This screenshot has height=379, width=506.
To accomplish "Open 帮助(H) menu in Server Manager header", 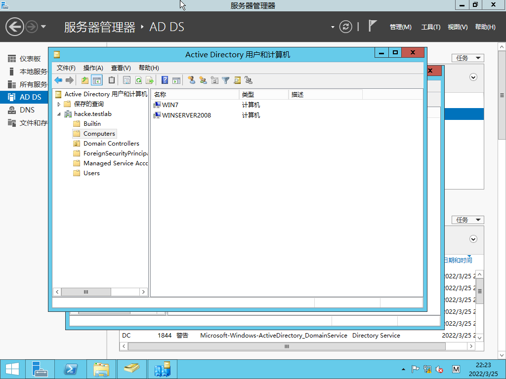I will pyautogui.click(x=485, y=27).
